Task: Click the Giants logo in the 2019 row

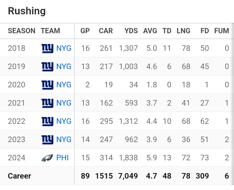Action: [47, 66]
